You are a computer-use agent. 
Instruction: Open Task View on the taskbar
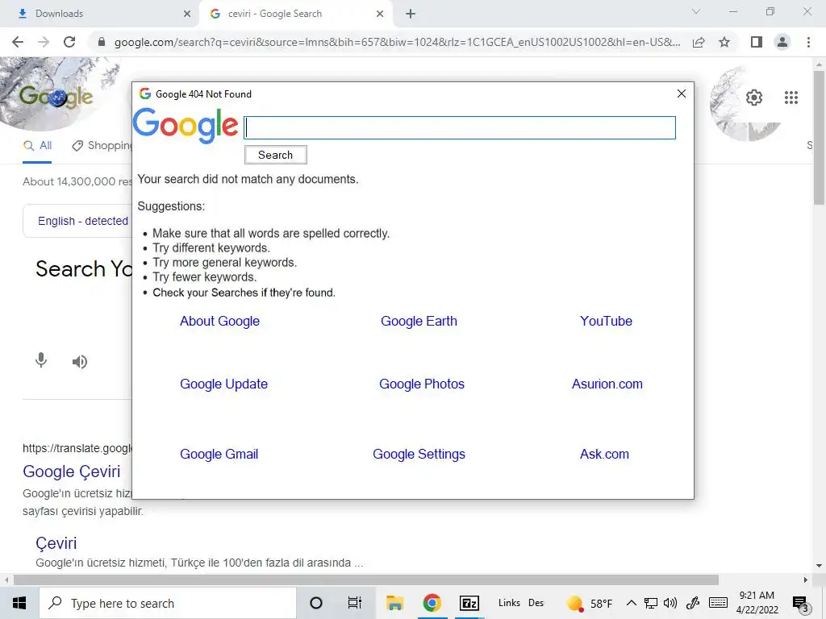[x=355, y=603]
